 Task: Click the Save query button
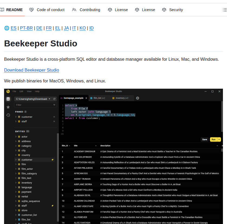(x=205, y=139)
